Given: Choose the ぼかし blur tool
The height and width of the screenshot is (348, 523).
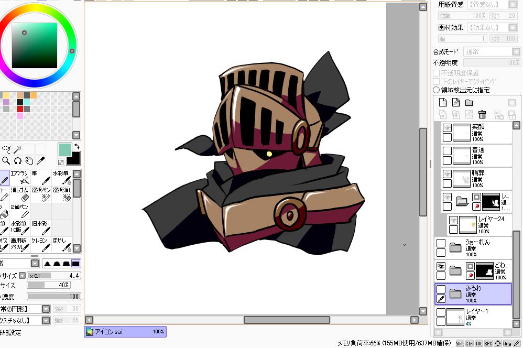Looking at the screenshot, I should pos(62,244).
